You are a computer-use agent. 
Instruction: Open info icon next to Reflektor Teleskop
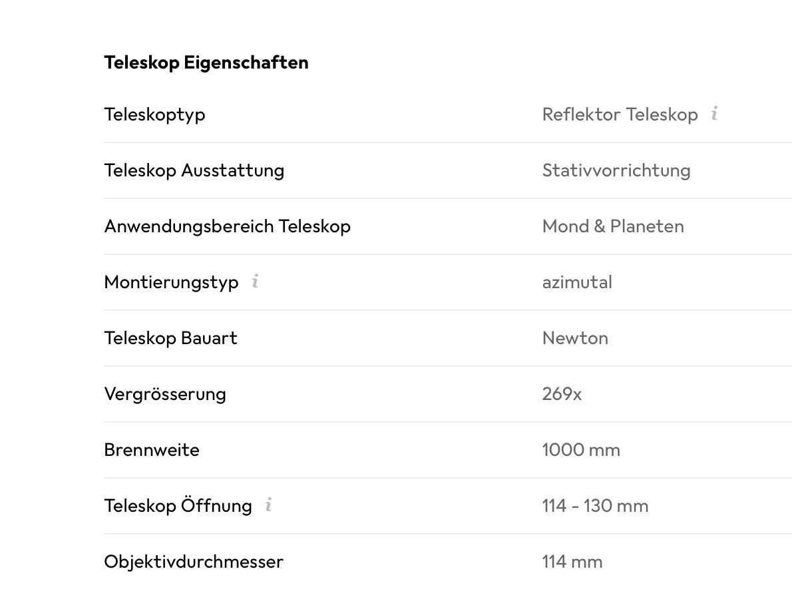point(714,114)
